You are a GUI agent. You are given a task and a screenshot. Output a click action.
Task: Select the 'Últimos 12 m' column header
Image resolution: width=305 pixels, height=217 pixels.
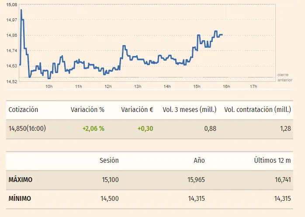(272, 161)
